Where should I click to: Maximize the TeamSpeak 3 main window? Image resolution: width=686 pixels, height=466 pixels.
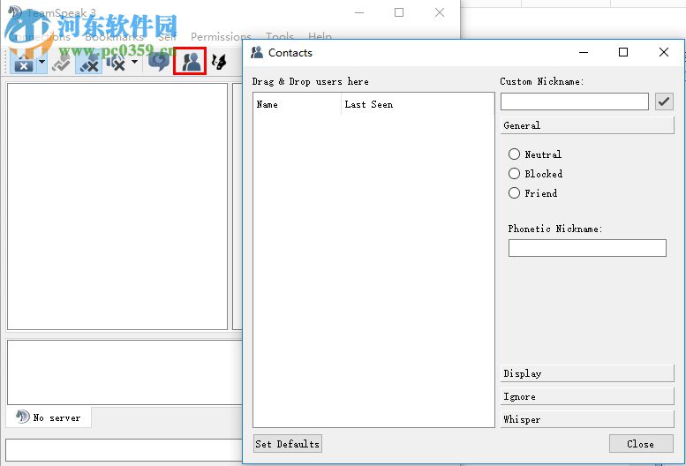pos(399,12)
